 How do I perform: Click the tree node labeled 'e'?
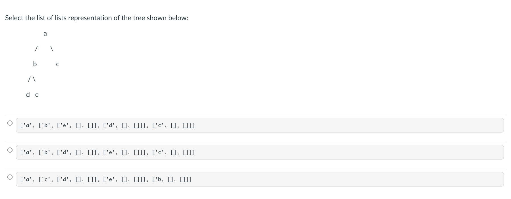point(36,95)
